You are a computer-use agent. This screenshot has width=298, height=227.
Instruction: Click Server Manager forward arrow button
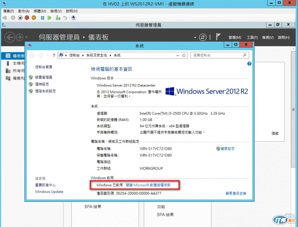pyautogui.click(x=20, y=37)
